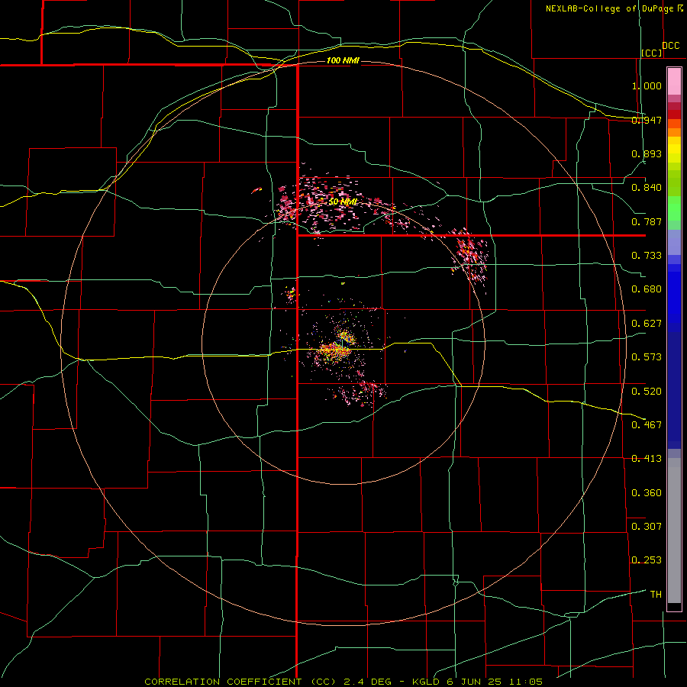Screen dimensions: 687x687
Task: Click the 0.733 scale value
Action: 647,256
